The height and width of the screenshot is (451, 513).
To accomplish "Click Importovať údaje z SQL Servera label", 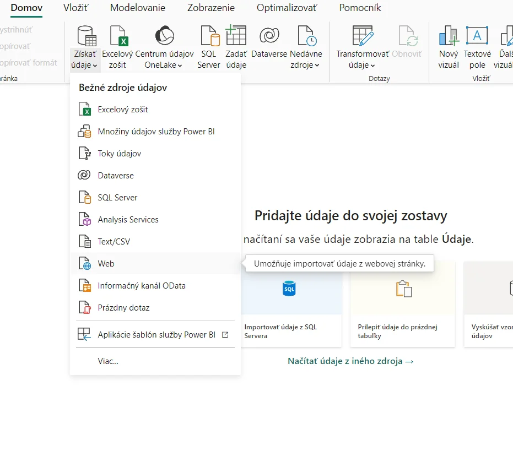I will pos(280,332).
